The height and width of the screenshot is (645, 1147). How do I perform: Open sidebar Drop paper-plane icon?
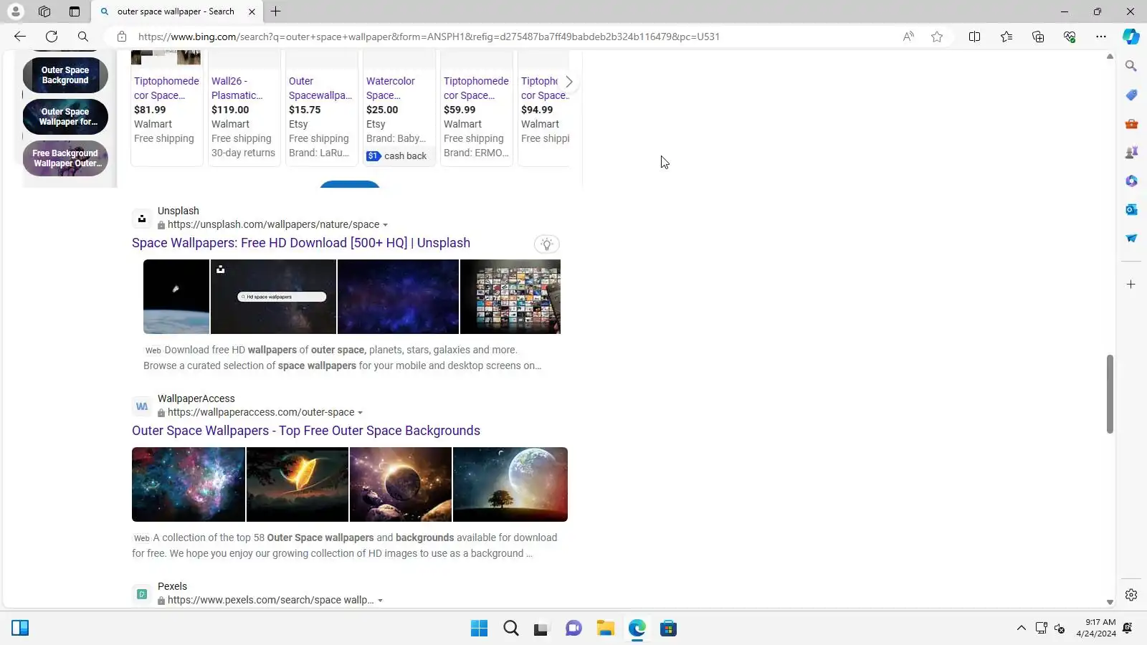tap(1131, 238)
